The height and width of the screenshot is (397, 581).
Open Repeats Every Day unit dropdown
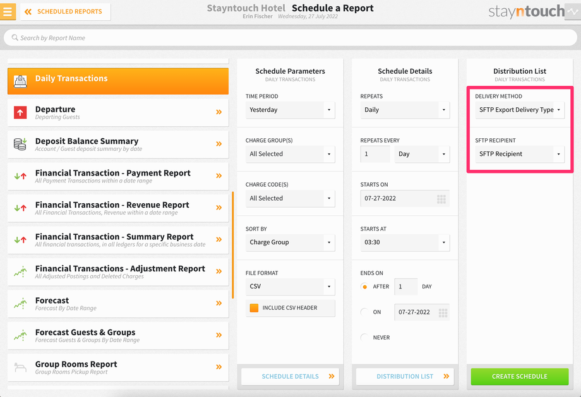tap(422, 154)
